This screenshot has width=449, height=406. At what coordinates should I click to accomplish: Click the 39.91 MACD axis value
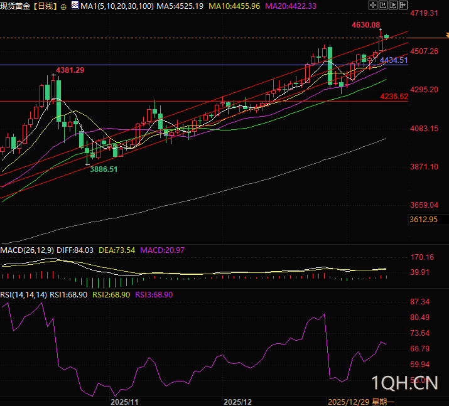(419, 272)
